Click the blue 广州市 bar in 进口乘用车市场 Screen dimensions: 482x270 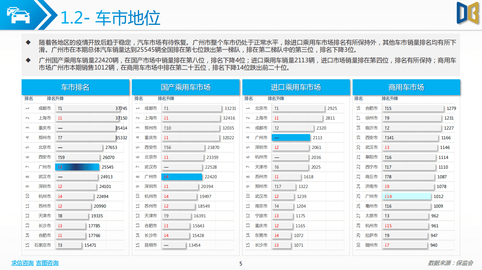[291, 138]
